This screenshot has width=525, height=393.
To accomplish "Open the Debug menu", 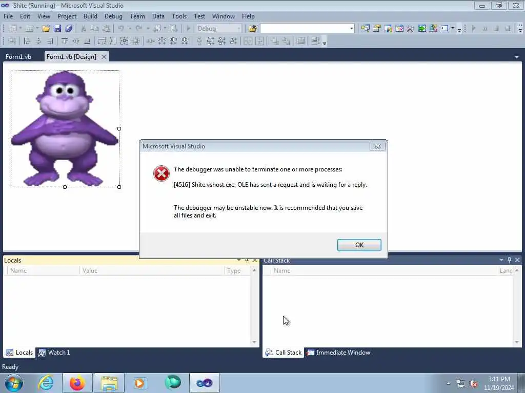I will (113, 16).
